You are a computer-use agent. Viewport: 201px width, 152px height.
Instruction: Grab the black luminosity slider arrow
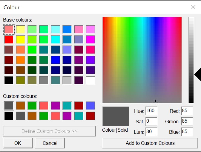tap(198, 75)
